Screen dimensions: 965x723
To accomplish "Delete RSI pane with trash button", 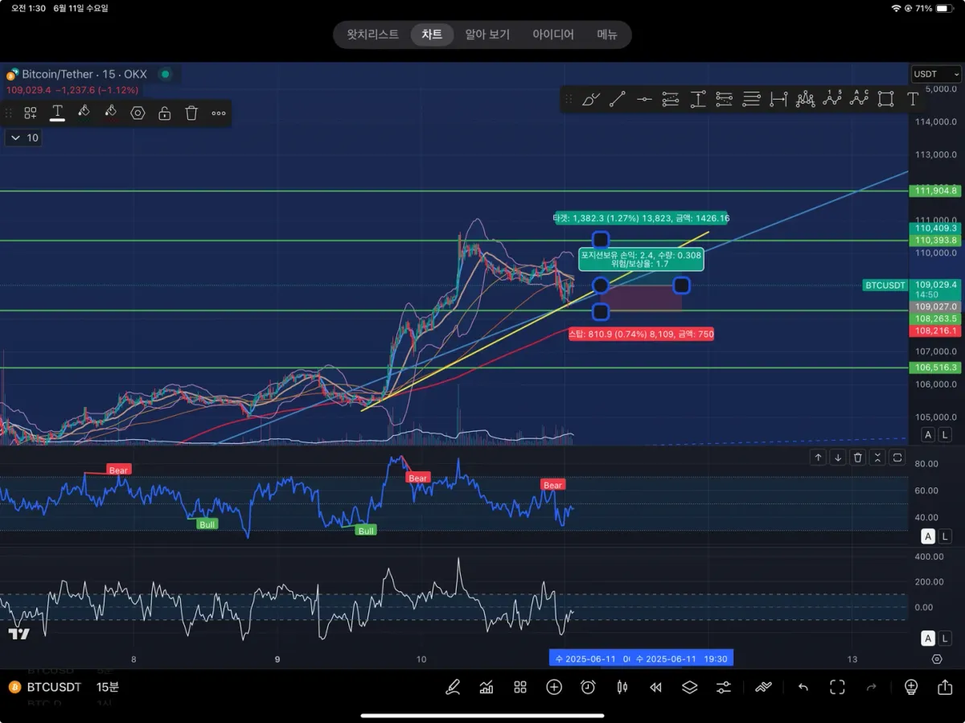I will [858, 458].
